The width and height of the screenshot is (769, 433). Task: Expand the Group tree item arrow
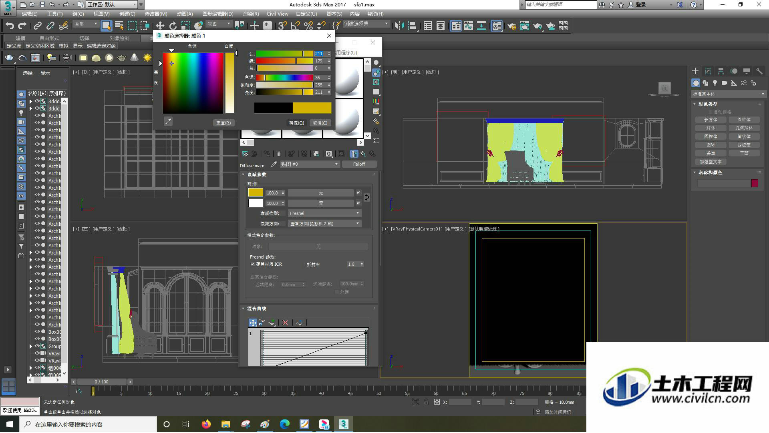pos(31,346)
